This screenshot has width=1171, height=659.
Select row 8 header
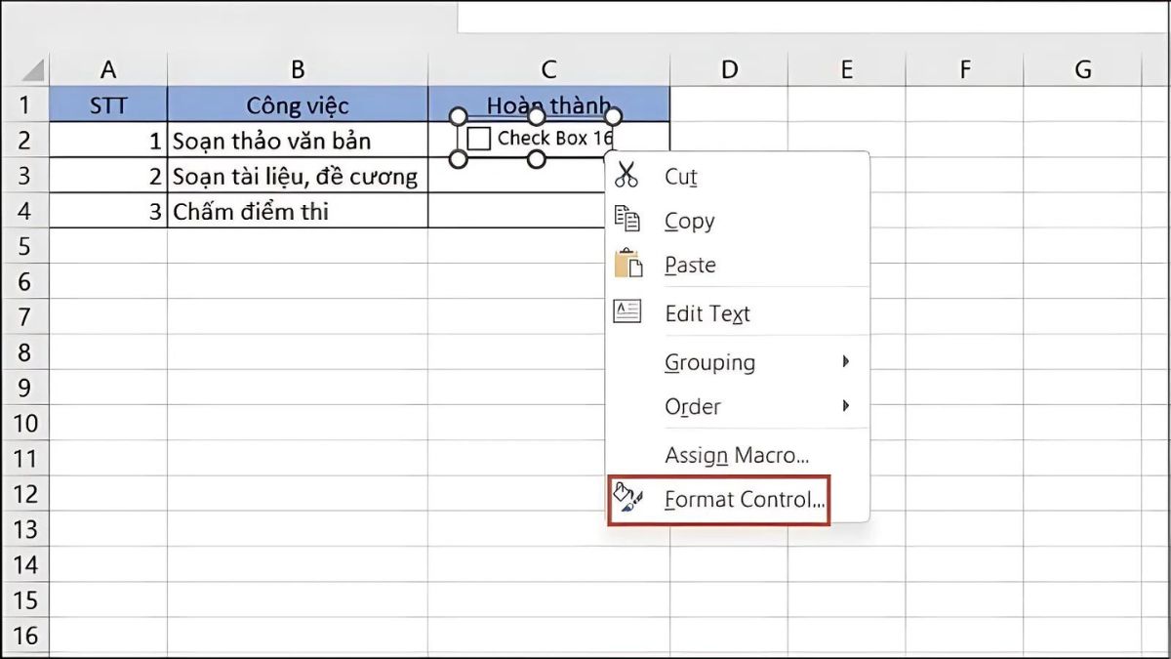[x=24, y=351]
